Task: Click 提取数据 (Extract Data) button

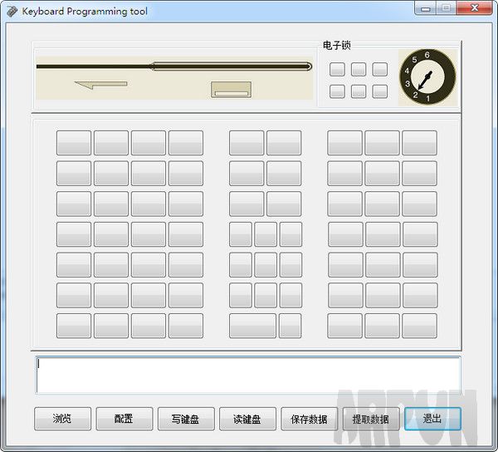Action: [x=370, y=419]
